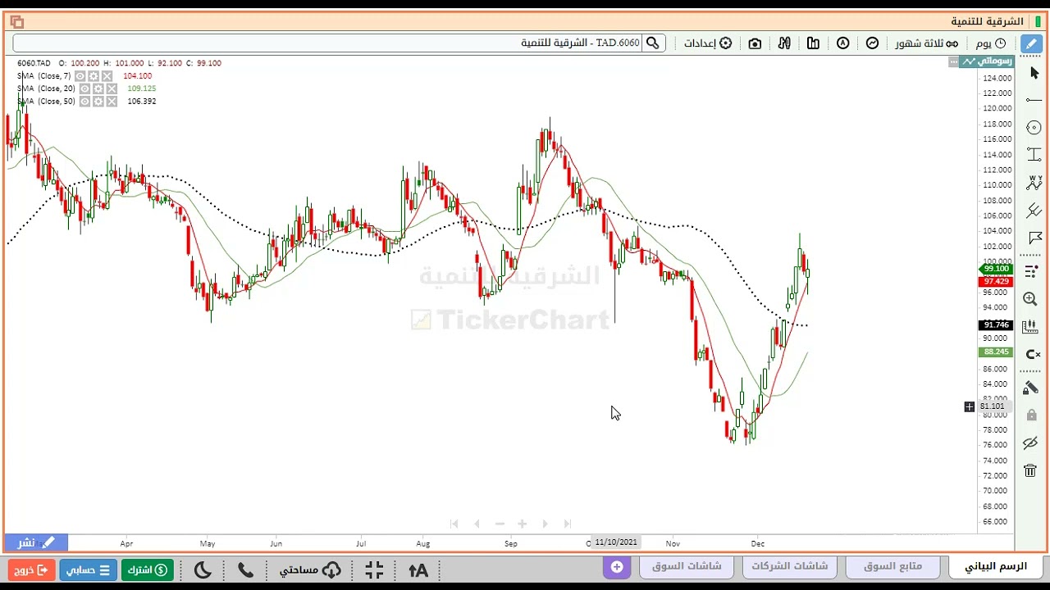Click the نشر publish button
This screenshot has height=590, width=1050.
37,542
